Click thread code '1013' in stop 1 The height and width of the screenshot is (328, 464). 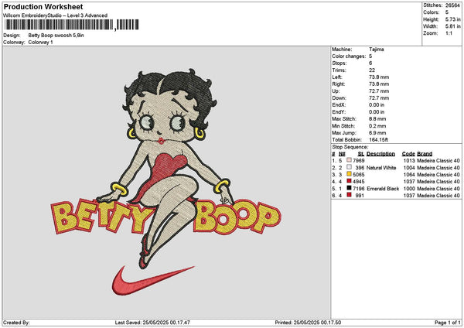pos(409,160)
